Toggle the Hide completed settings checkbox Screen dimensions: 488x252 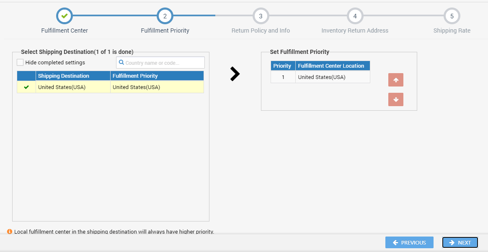coord(20,63)
